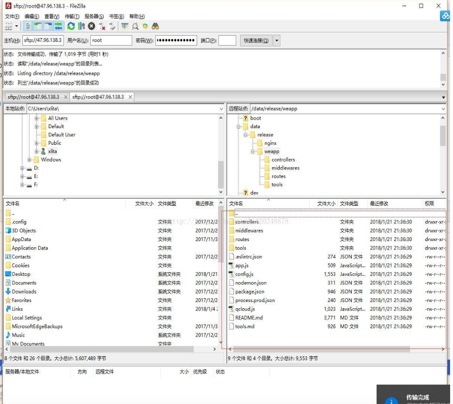Disconnect from the current server
The width and height of the screenshot is (453, 404).
click(102, 27)
